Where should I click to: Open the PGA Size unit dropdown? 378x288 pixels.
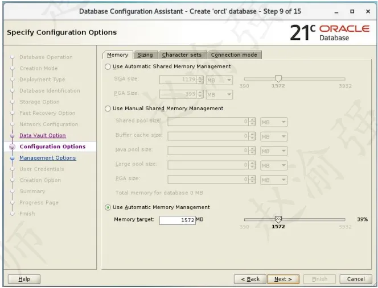(x=219, y=94)
